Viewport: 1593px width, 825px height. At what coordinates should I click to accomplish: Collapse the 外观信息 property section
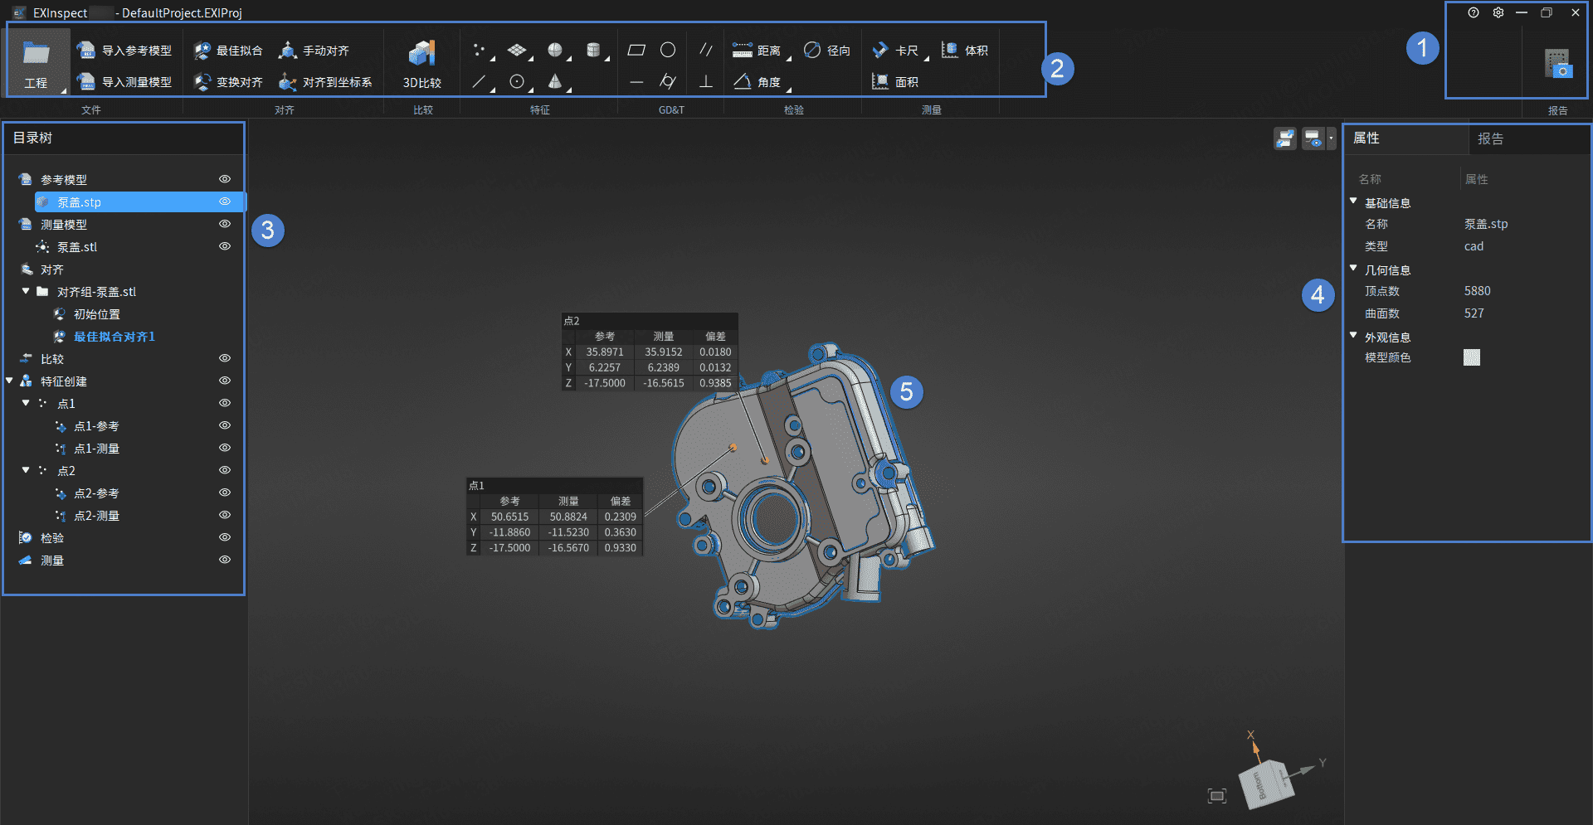(x=1353, y=336)
